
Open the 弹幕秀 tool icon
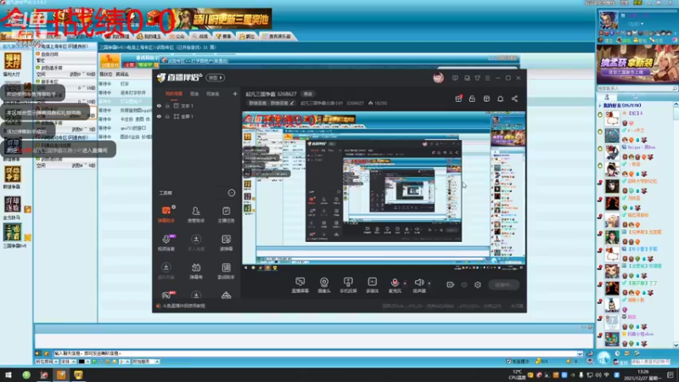[196, 271]
